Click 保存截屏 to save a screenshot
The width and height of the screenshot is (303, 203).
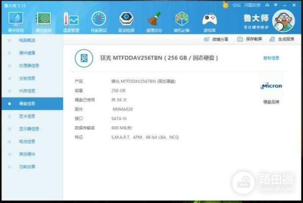click(249, 39)
